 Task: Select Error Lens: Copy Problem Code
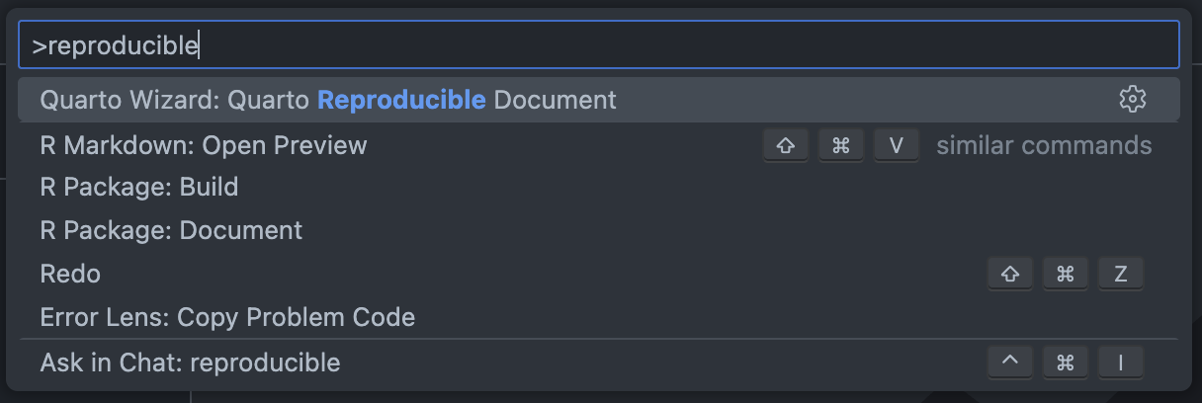(x=227, y=317)
